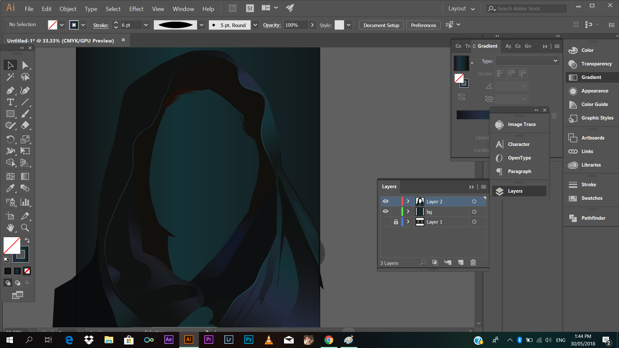Select the Eyedropper tool
619x348 pixels.
coord(10,188)
